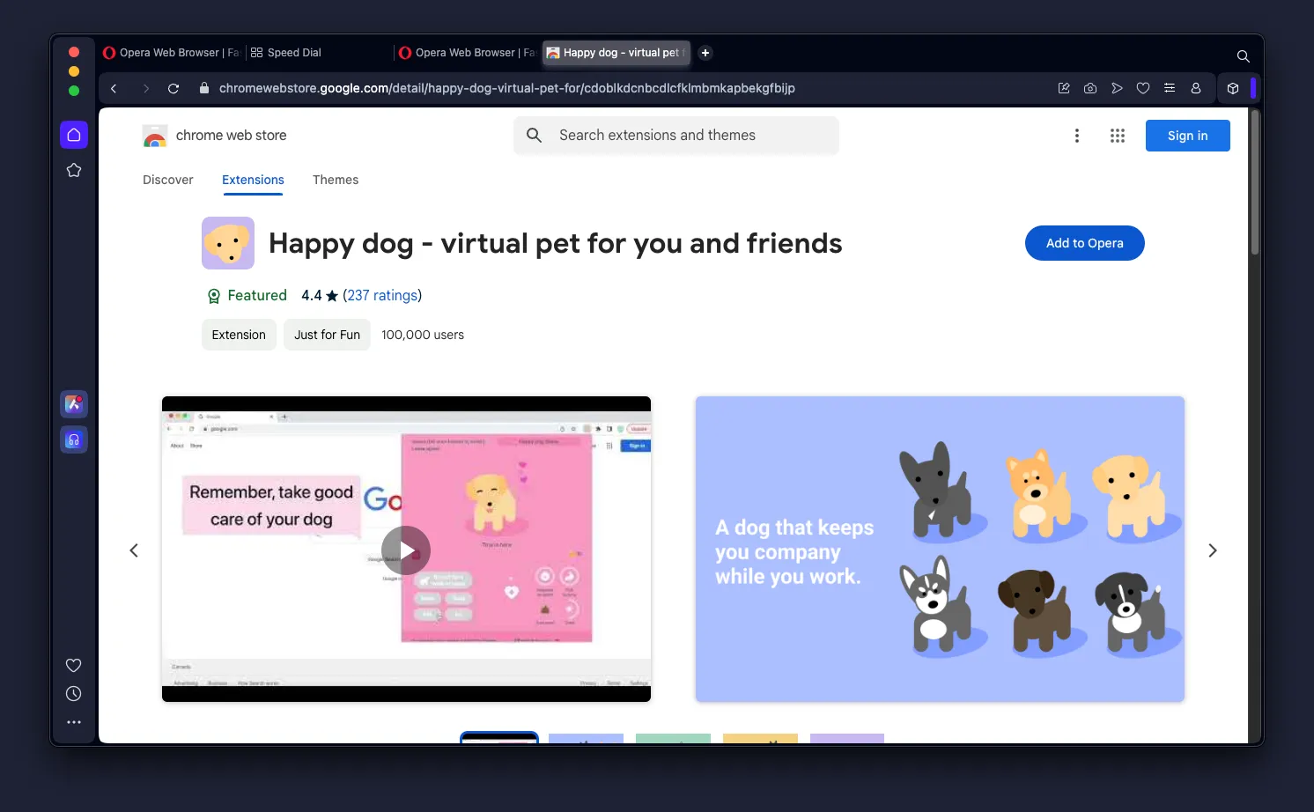Click the search magnifier above the toolbar

coord(1243,55)
